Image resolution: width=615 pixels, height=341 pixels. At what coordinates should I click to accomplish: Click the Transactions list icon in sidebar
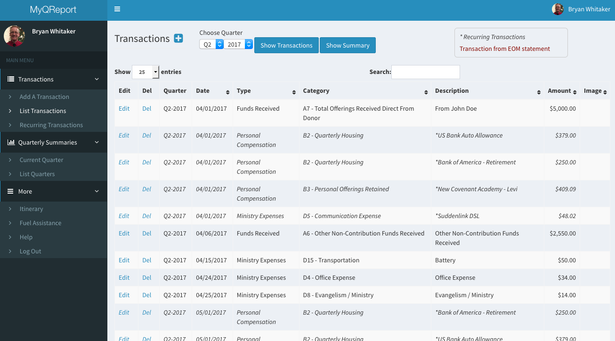11,79
